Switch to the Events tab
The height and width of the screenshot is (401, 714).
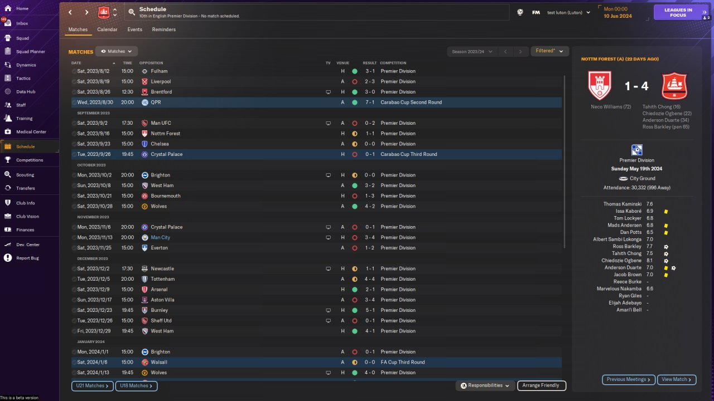[x=134, y=30]
